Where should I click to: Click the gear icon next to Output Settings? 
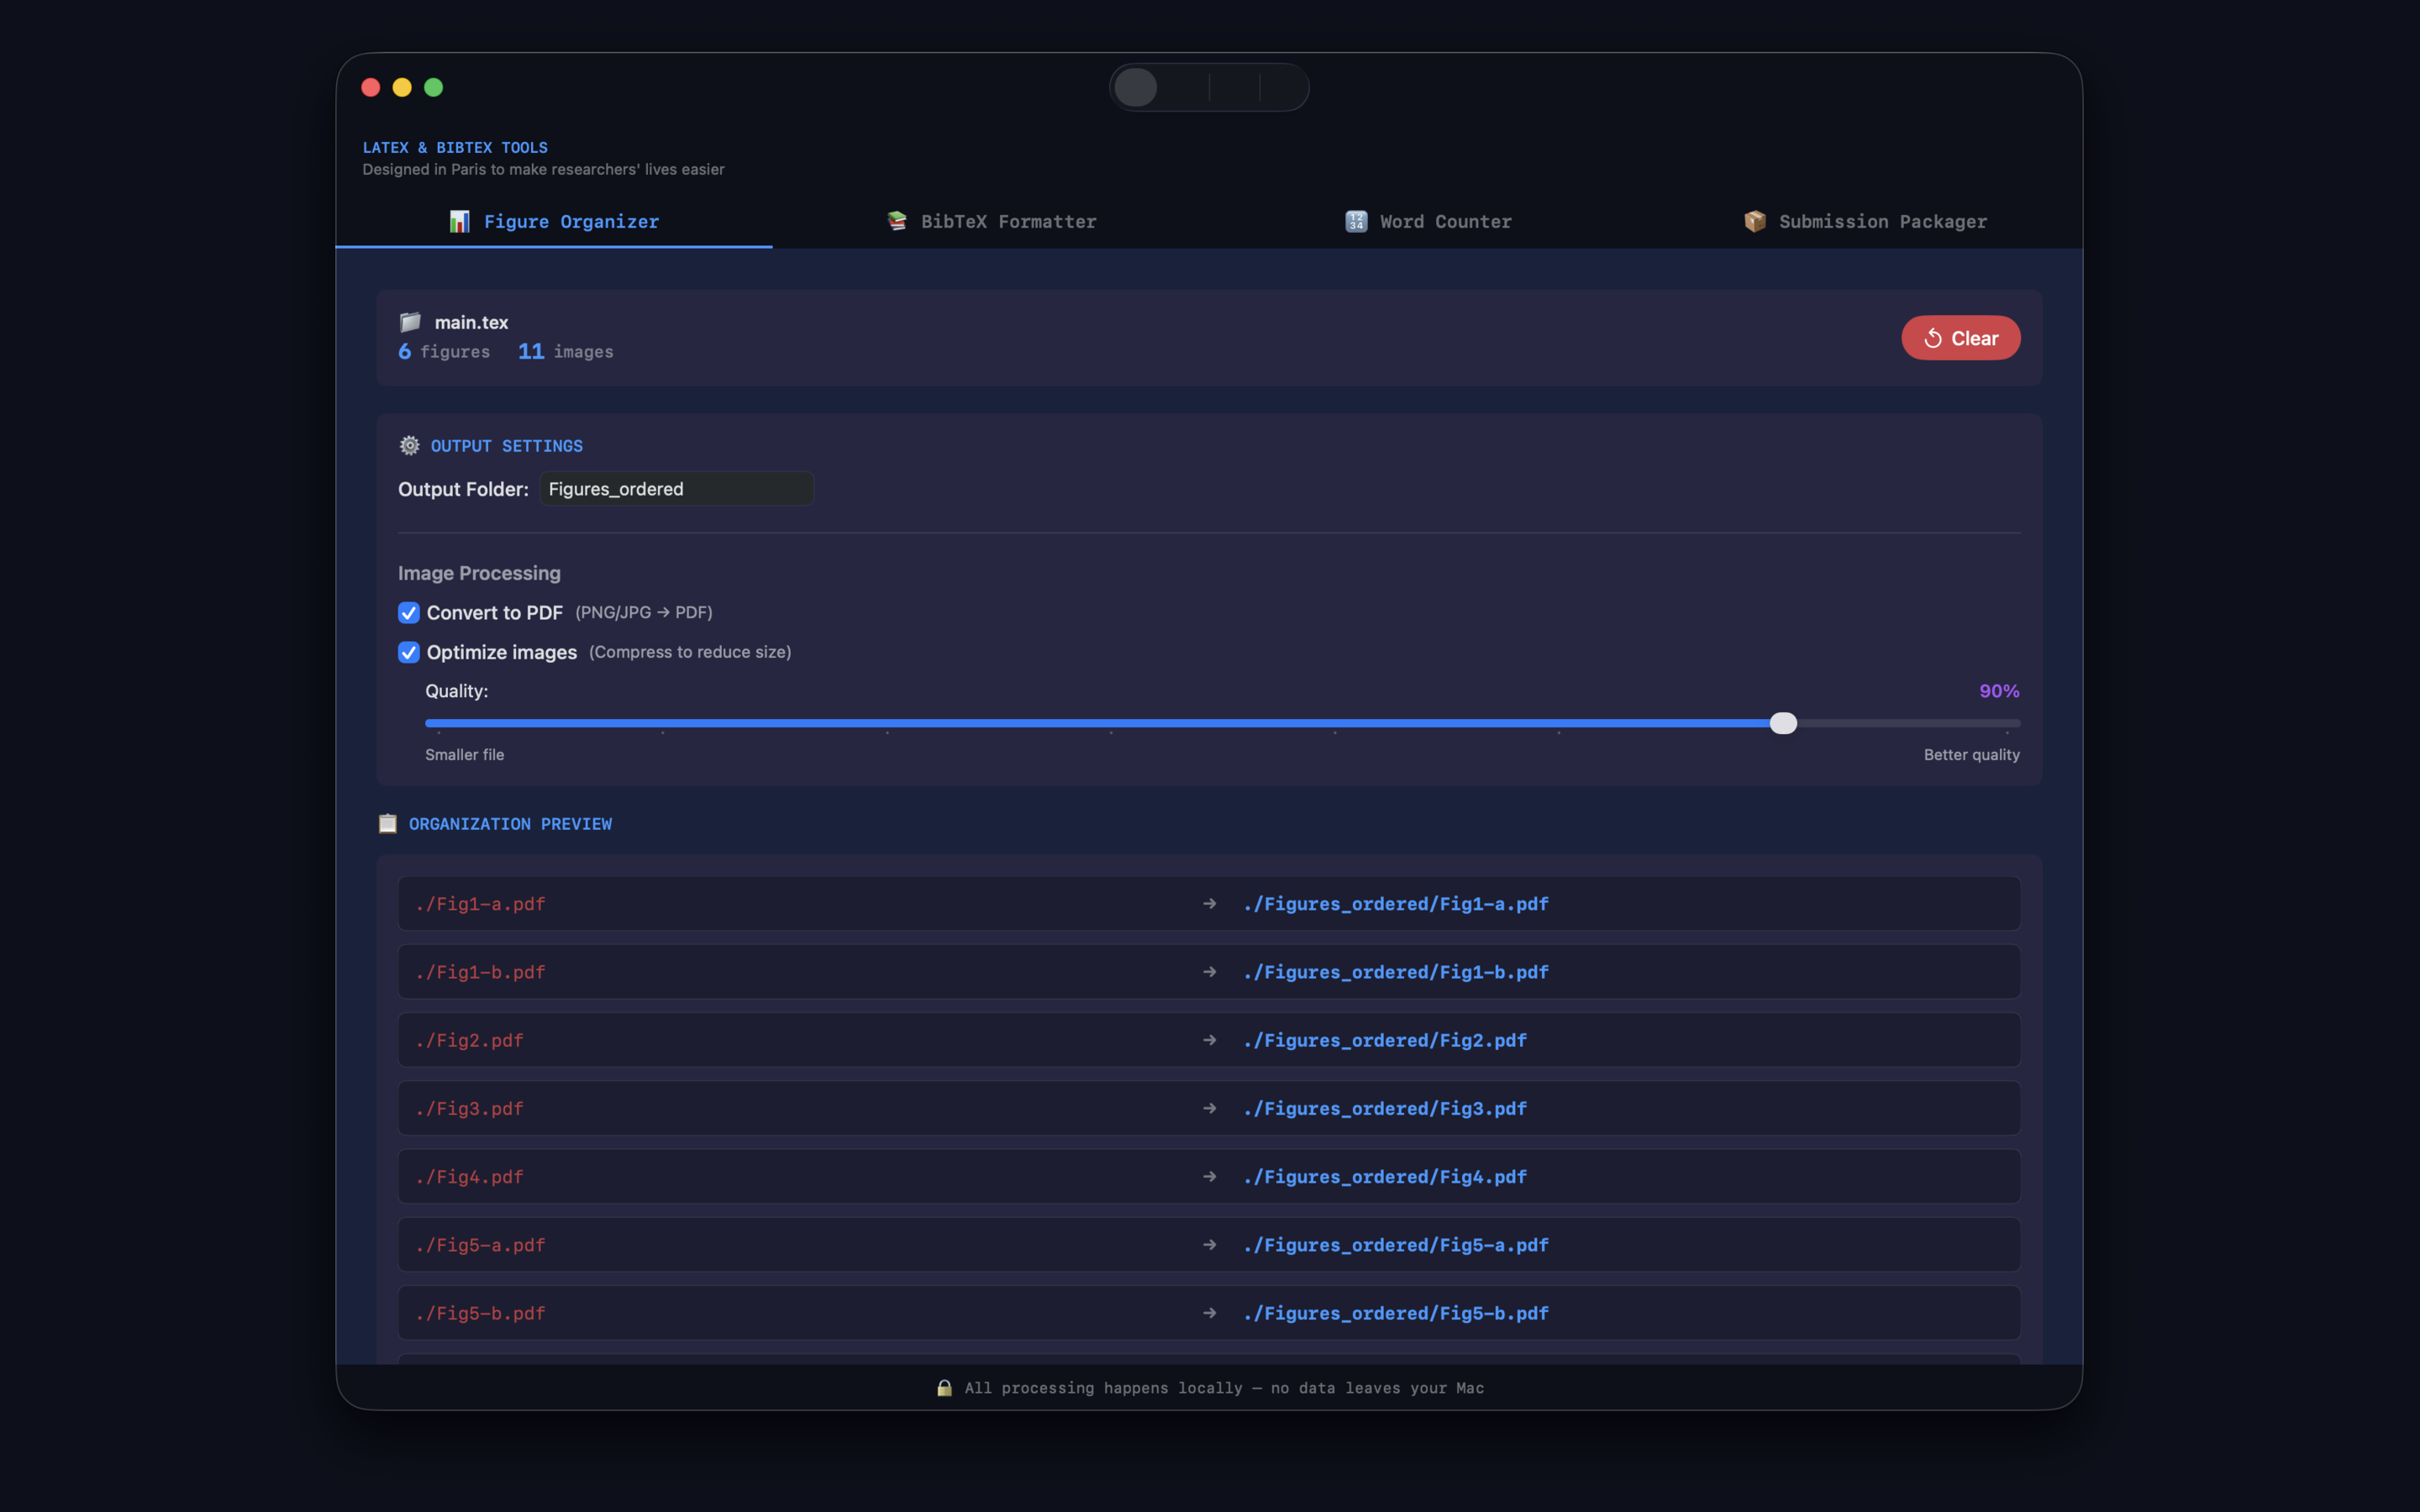coord(409,446)
